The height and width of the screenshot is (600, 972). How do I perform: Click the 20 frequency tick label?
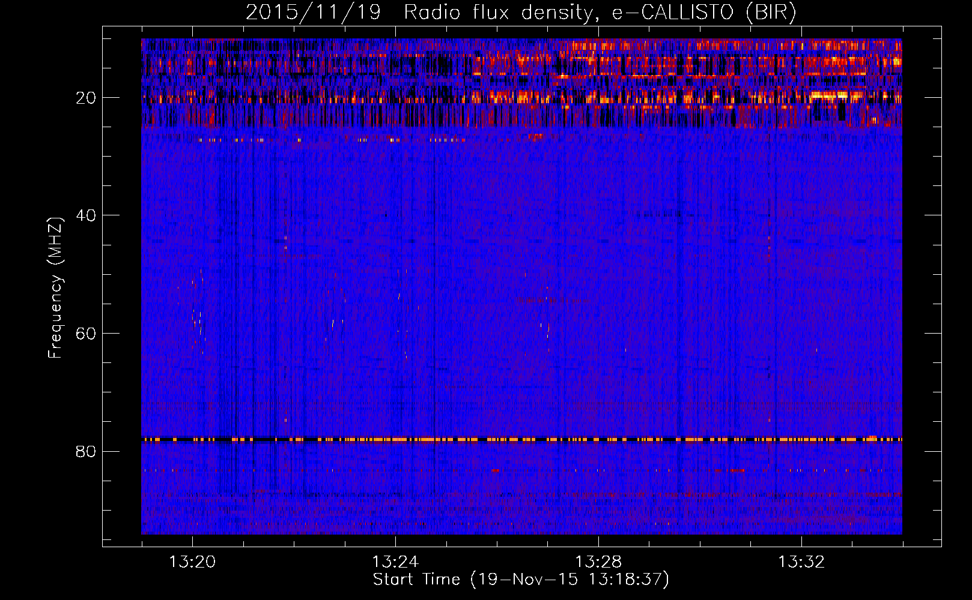tap(87, 98)
